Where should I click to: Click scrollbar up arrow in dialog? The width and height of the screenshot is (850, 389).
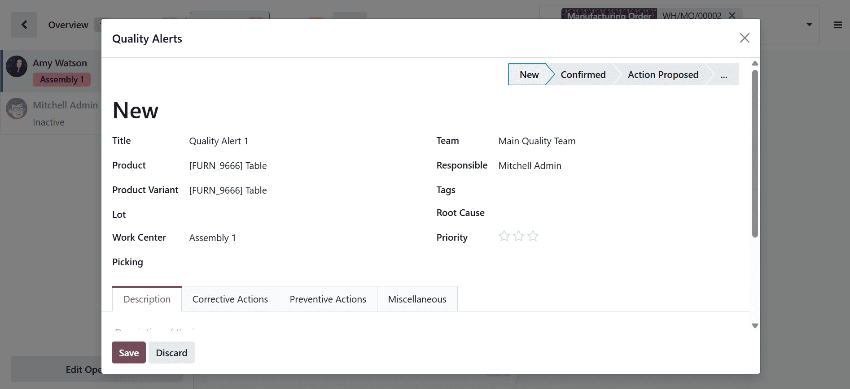(755, 63)
